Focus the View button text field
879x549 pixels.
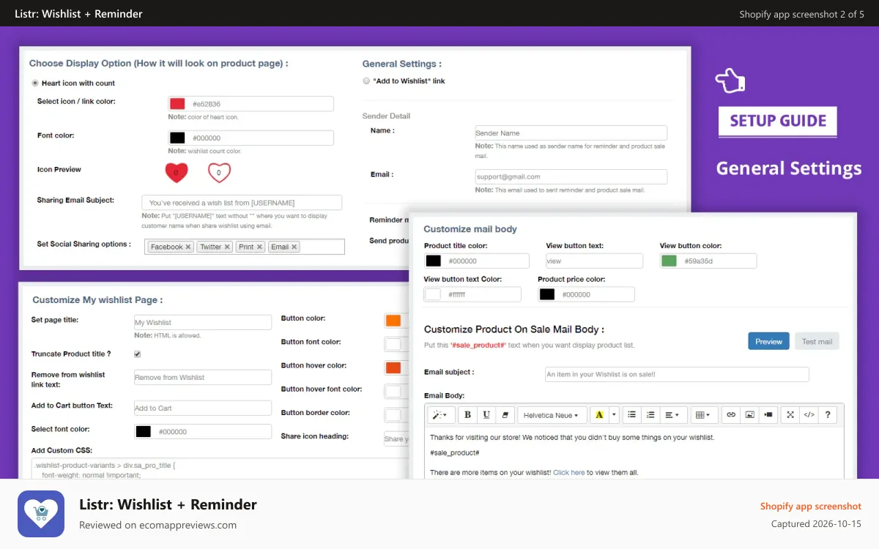[x=594, y=261]
